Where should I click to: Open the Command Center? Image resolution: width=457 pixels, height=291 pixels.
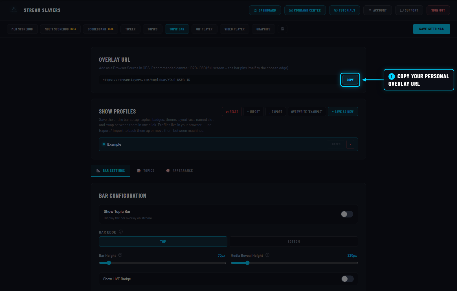[305, 10]
